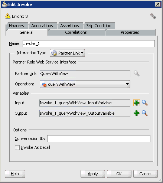Click the warning icon next to Errors: 3
163x183 pixels.
click(7, 16)
